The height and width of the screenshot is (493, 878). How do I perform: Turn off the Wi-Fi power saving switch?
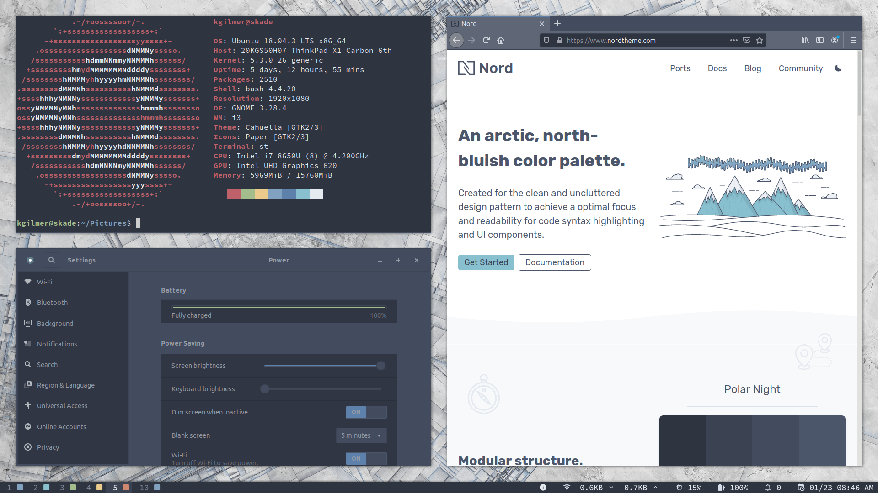[366, 458]
